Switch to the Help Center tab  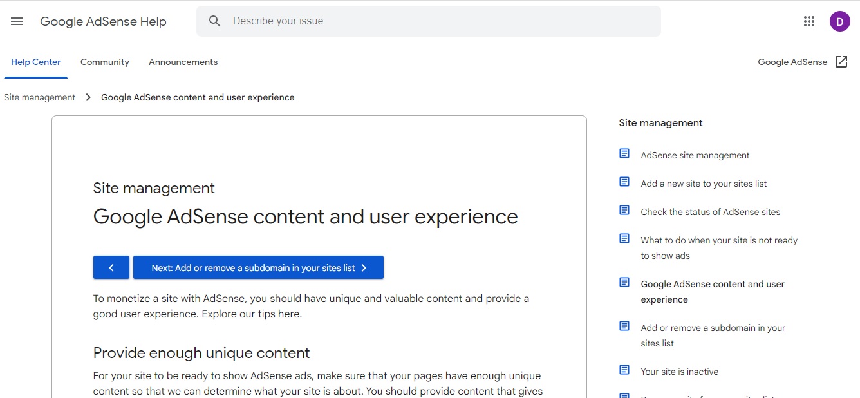tap(36, 62)
